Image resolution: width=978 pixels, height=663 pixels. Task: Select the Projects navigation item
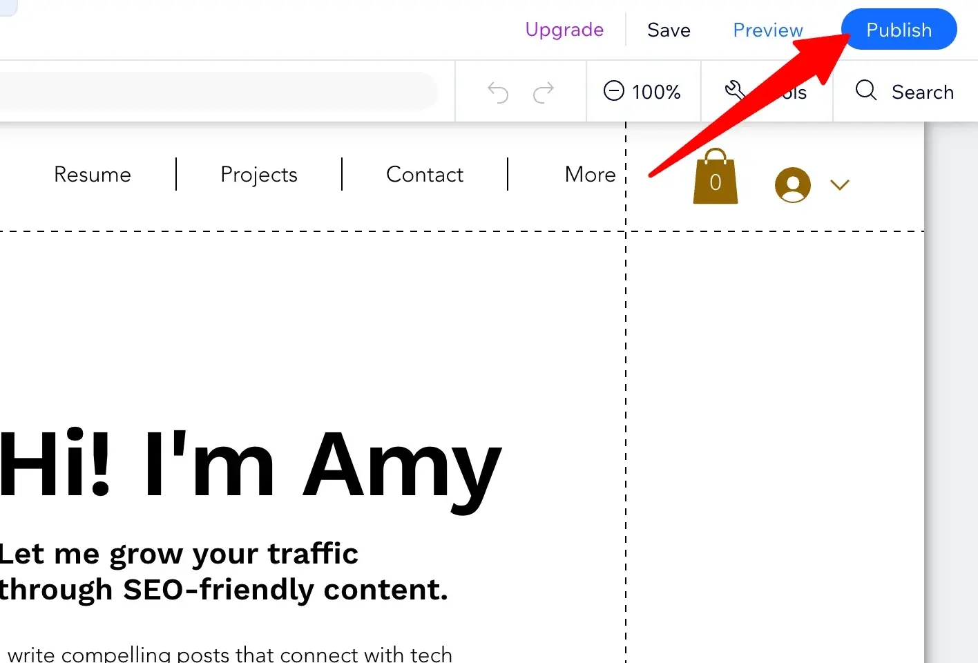(259, 175)
